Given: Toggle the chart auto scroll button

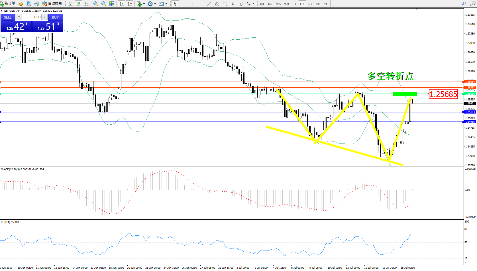Looking at the screenshot, I should pos(122,4).
